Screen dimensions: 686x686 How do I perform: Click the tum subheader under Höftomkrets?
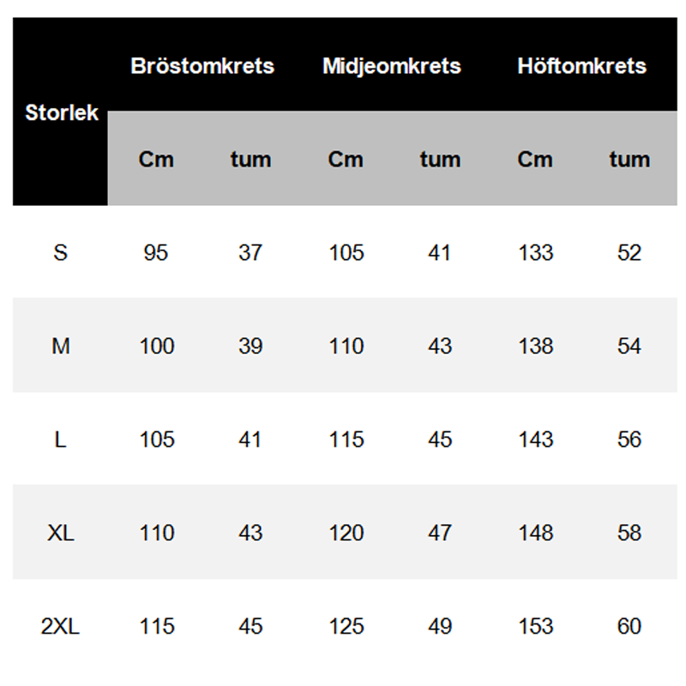coord(629,159)
